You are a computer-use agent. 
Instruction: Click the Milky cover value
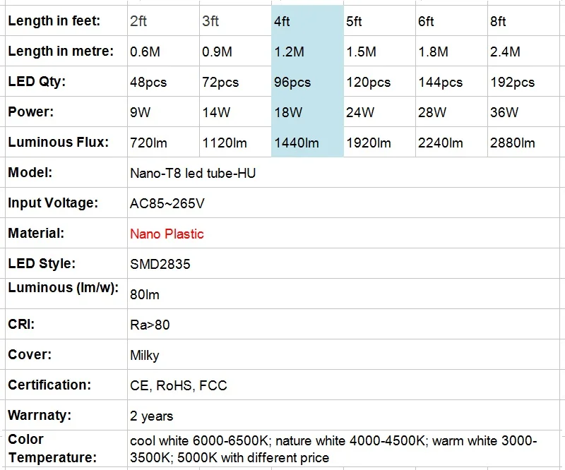click(145, 354)
